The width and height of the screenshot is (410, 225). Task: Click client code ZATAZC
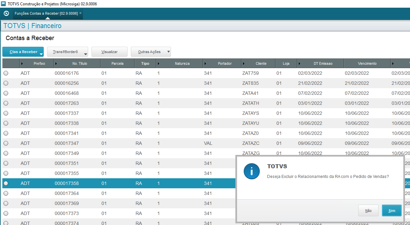tap(251, 143)
